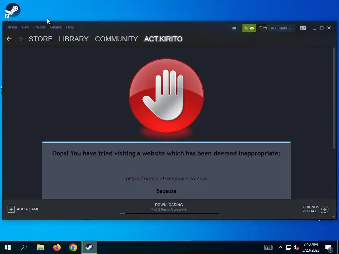The height and width of the screenshot is (254, 339).
Task: Switch to the STORE tab
Action: pos(41,39)
